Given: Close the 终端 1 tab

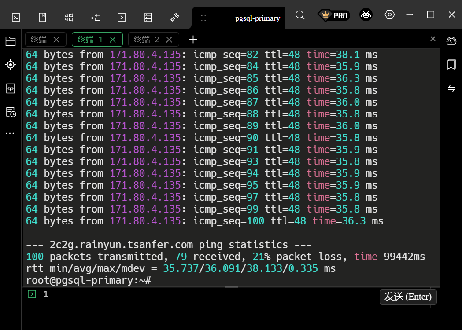Looking at the screenshot, I should [x=113, y=40].
